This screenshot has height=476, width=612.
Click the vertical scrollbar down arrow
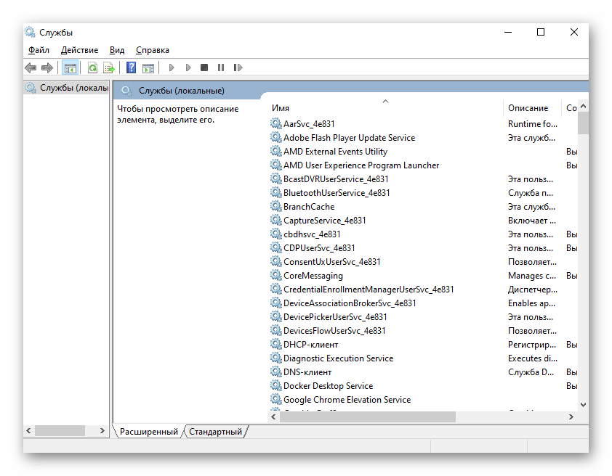pos(583,404)
